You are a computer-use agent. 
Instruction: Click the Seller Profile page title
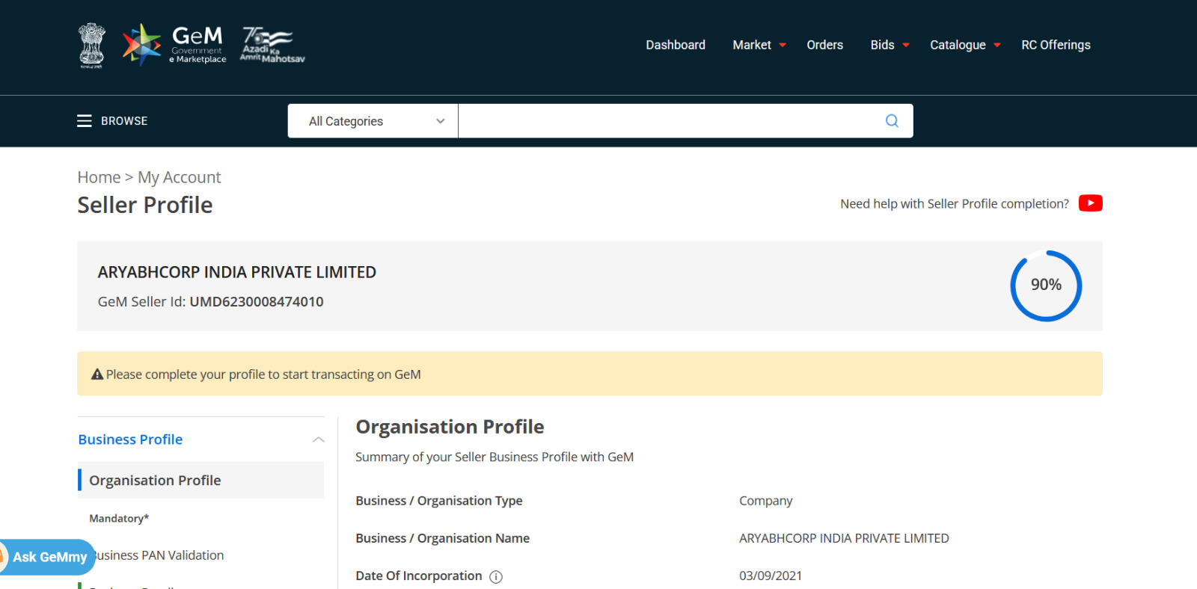click(145, 205)
